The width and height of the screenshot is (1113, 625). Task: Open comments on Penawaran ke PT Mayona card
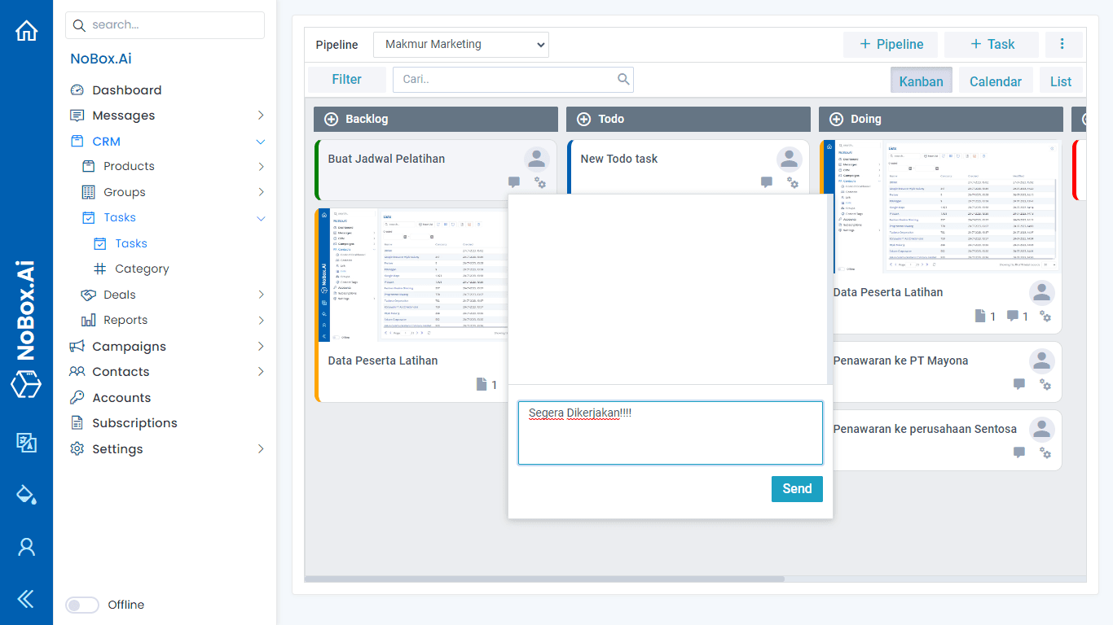click(1019, 384)
